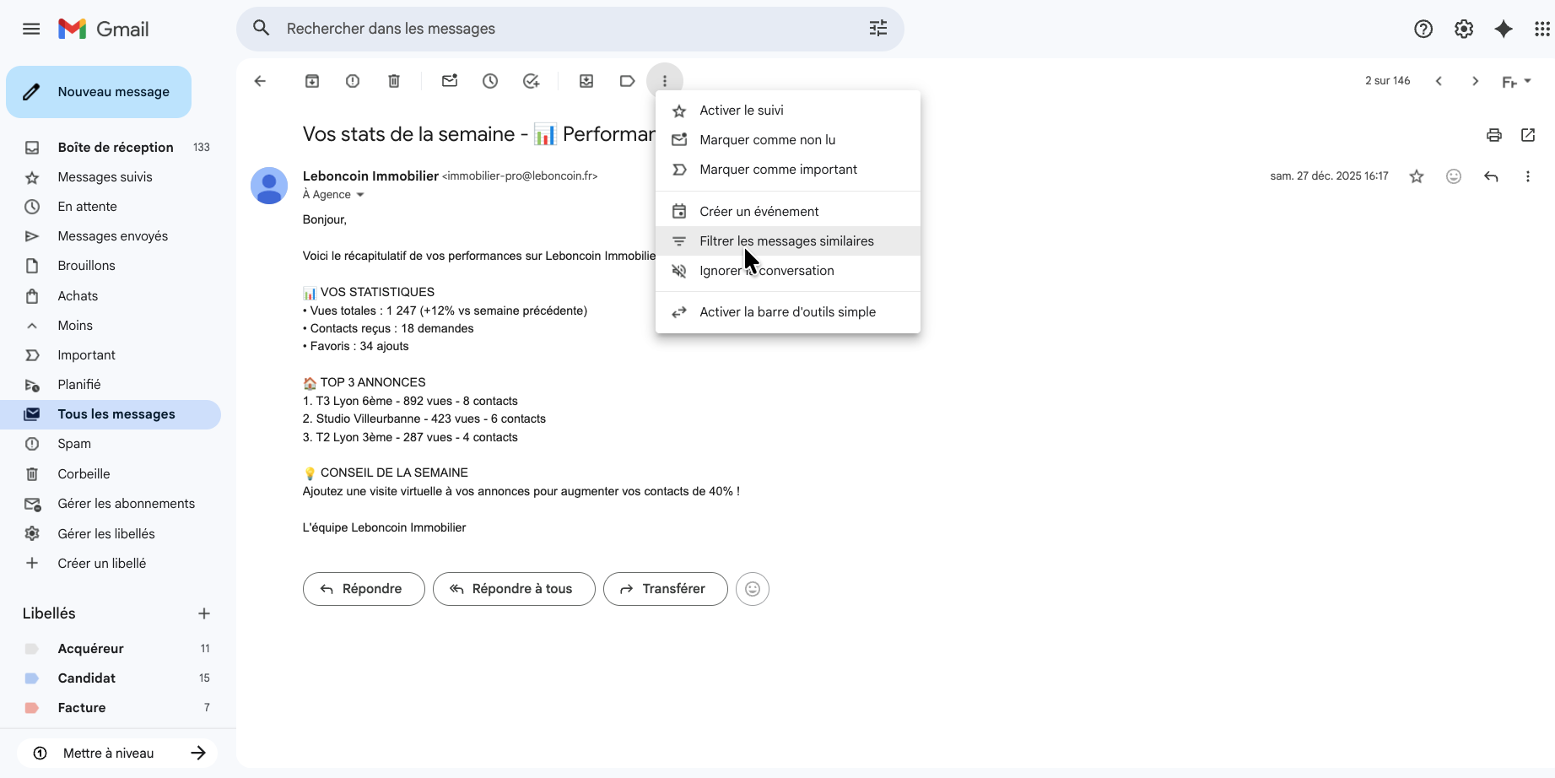Select 'Activer le suivi' in the menu
Viewport: 1555px width, 778px height.
tap(741, 111)
